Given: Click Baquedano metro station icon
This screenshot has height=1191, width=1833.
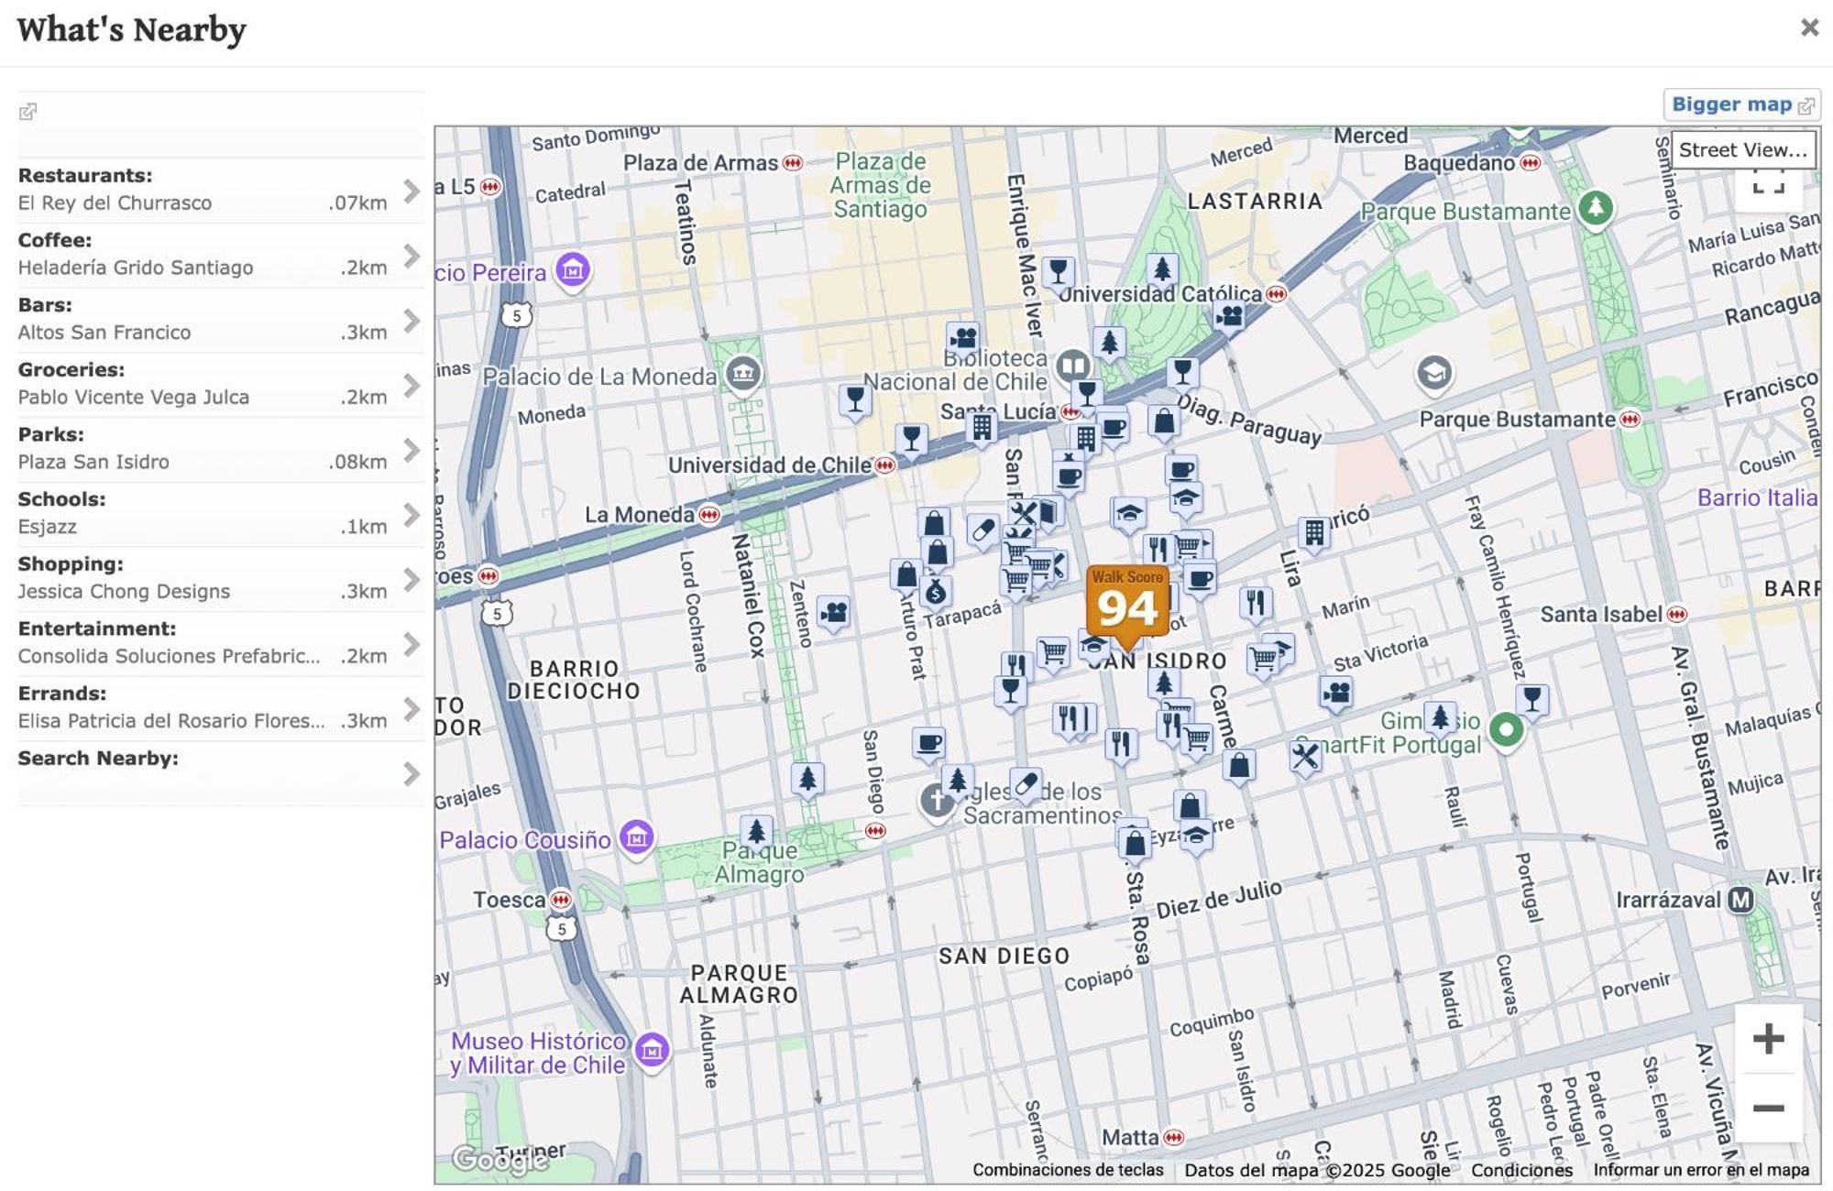Looking at the screenshot, I should coord(1531,163).
